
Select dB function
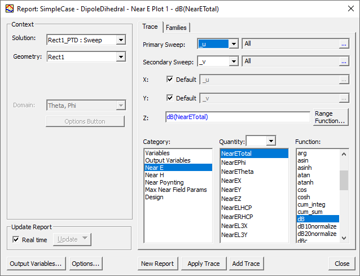318,219
